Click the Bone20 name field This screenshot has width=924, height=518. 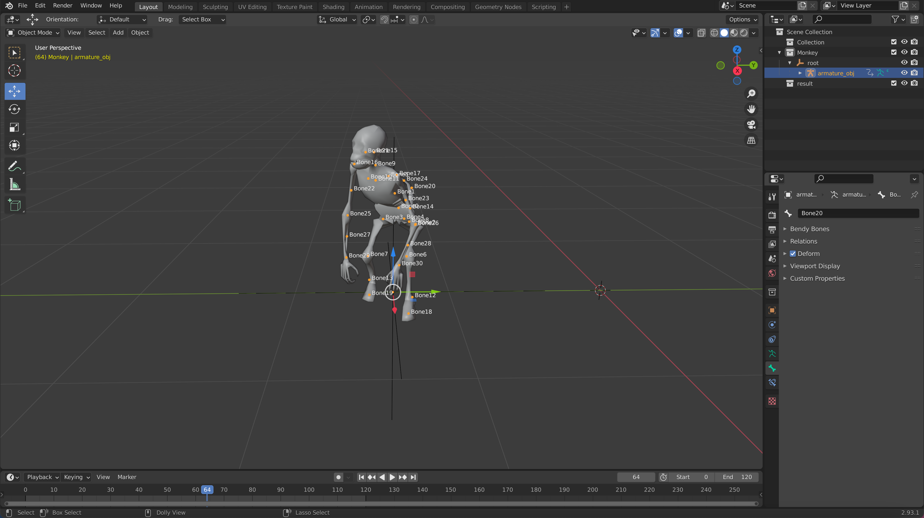858,213
